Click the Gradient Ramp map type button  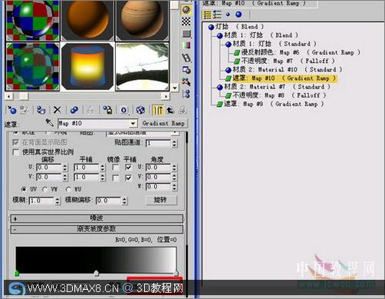[163, 123]
